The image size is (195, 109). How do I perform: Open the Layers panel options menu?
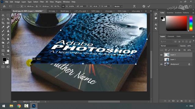[x=193, y=37]
